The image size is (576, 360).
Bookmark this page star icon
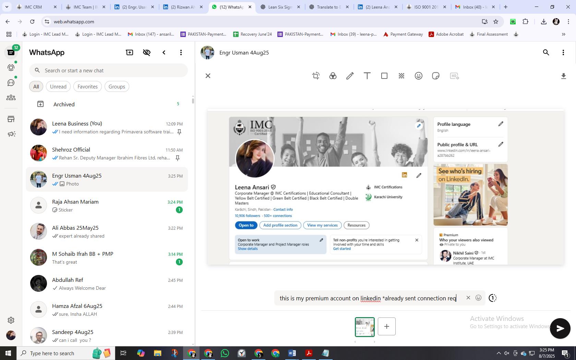click(x=496, y=22)
